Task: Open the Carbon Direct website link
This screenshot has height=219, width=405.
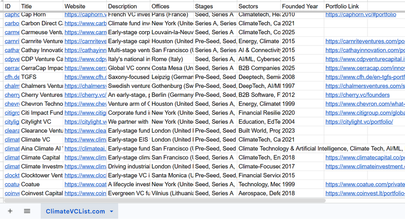Action: (85, 23)
